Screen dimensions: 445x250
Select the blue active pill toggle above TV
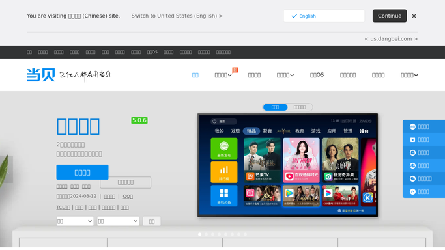click(276, 107)
